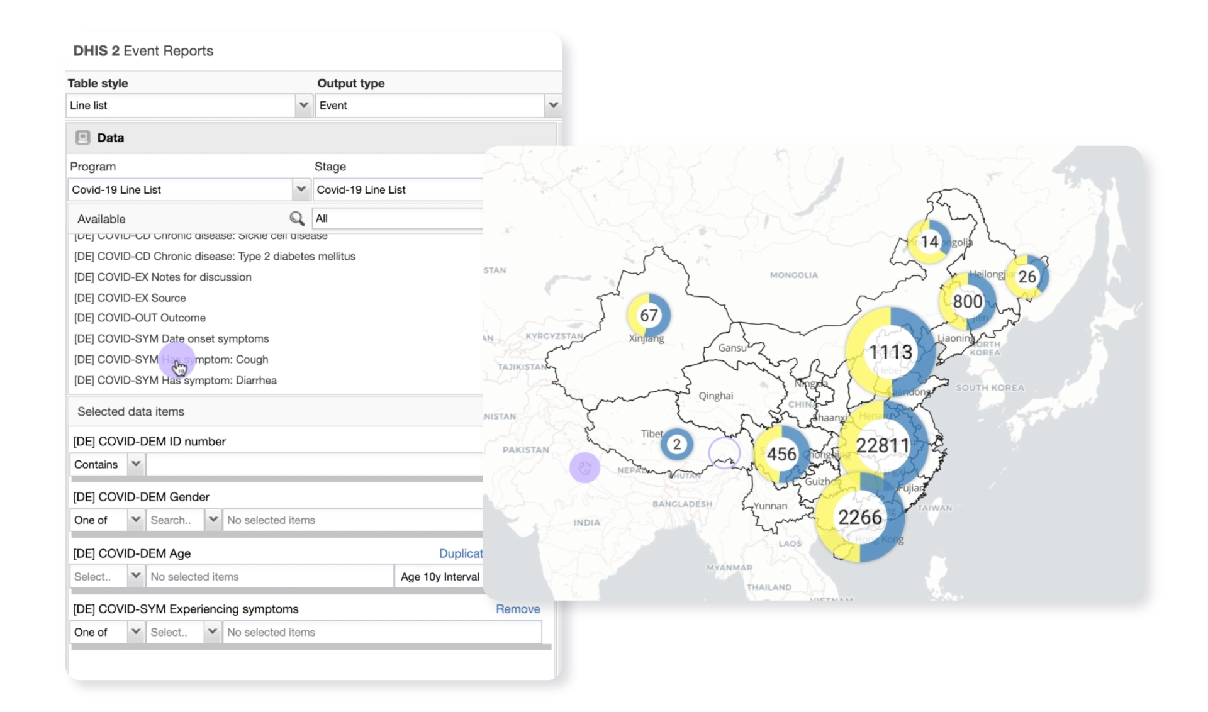The height and width of the screenshot is (712, 1208).
Task: Collapse the Data section icon
Action: 82,138
